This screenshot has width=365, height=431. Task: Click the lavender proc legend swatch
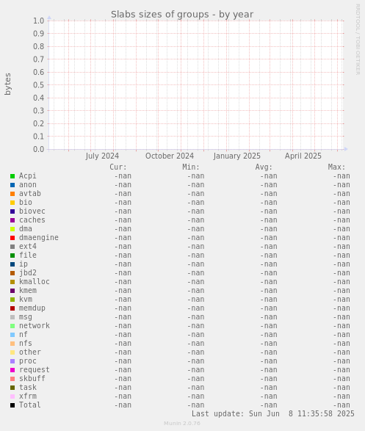[x=12, y=361]
